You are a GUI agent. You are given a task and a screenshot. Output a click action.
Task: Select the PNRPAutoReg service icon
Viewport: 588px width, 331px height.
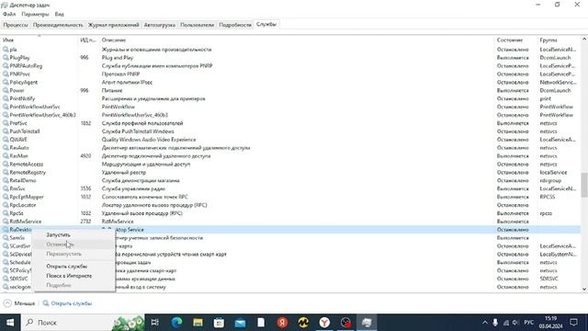pos(6,65)
